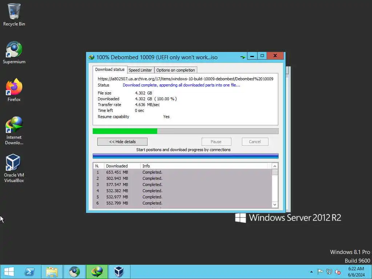The image size is (372, 279).
Task: Open Internet Download Manager desktop shortcut
Action: 14,130
